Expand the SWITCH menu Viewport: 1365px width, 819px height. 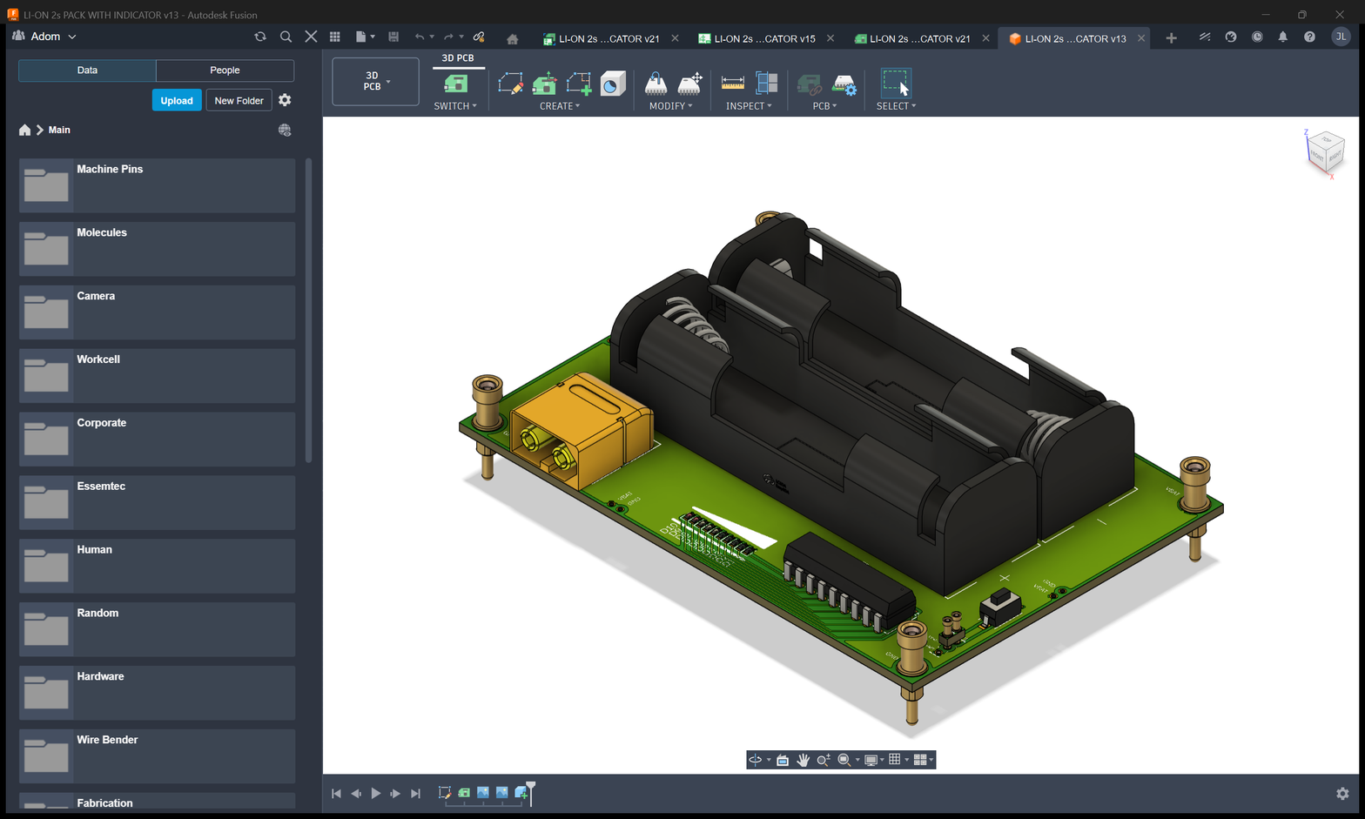pos(455,106)
